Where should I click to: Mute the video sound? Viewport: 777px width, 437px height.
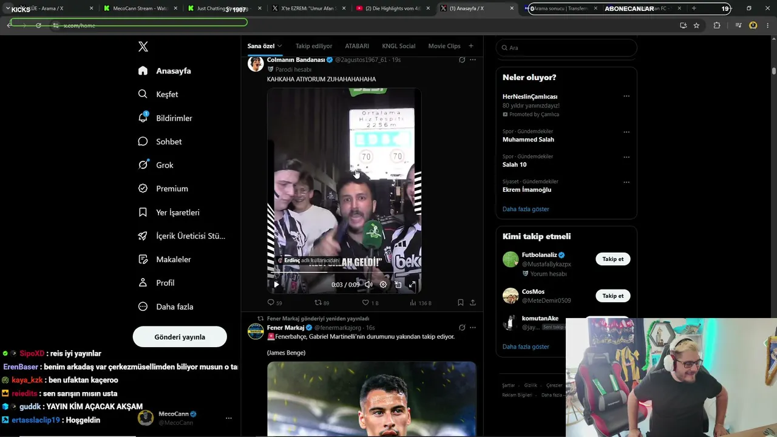[x=368, y=284]
